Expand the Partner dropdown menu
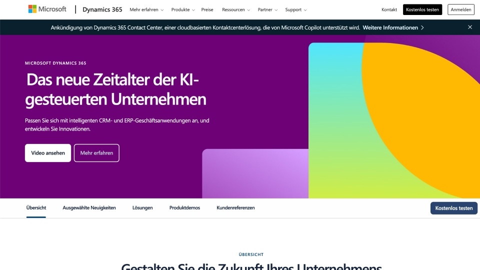The image size is (480, 270). pyautogui.click(x=267, y=10)
